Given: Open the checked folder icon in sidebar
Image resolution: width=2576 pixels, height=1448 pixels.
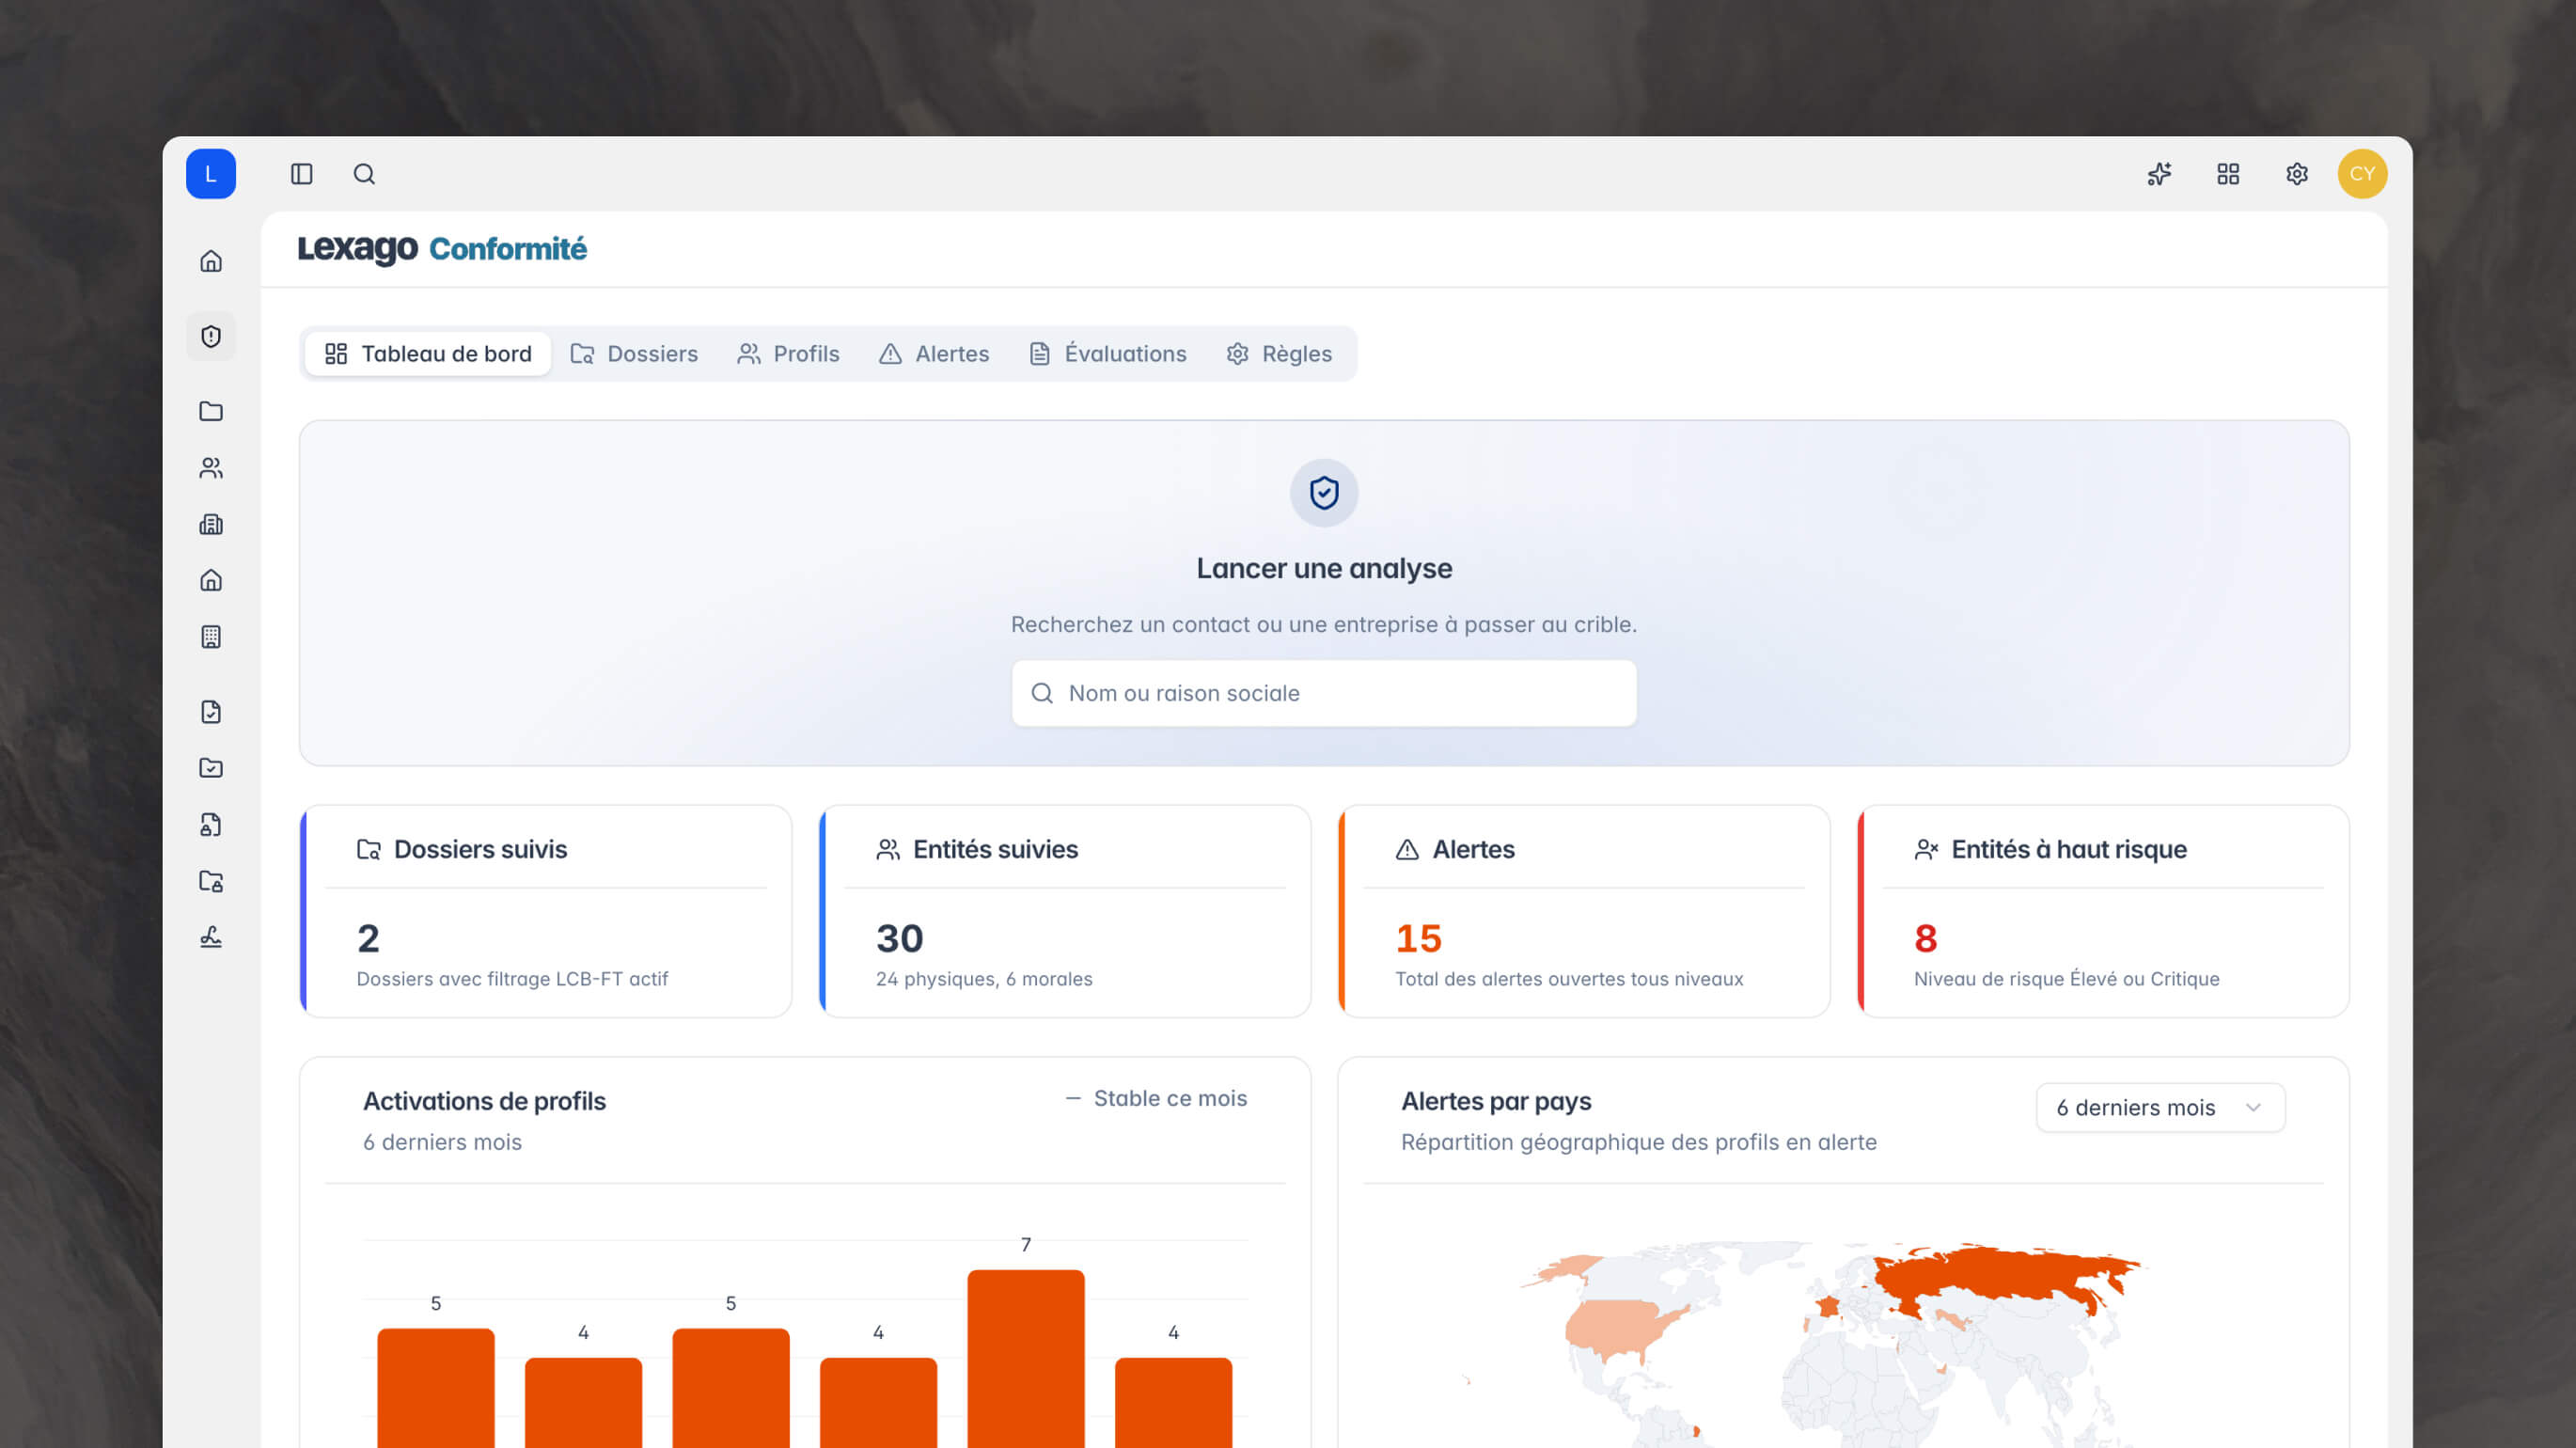Looking at the screenshot, I should click(x=211, y=768).
